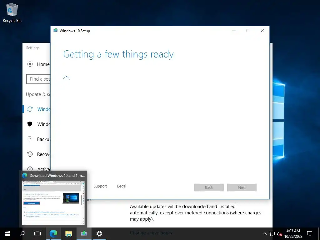Click the Legal link in Setup
Image resolution: width=320 pixels, height=240 pixels.
[x=122, y=186]
